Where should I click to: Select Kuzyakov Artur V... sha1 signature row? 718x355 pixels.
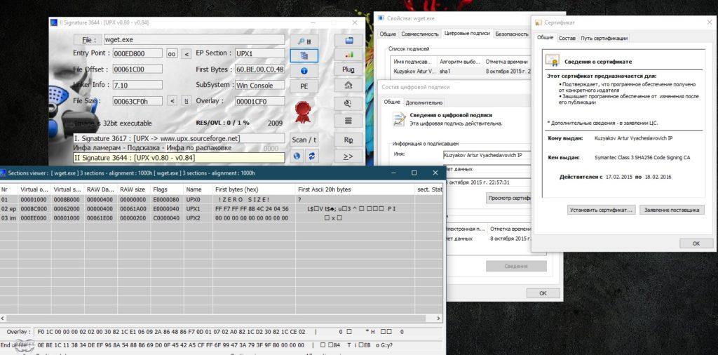461,71
